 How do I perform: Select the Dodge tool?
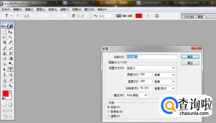(10, 64)
